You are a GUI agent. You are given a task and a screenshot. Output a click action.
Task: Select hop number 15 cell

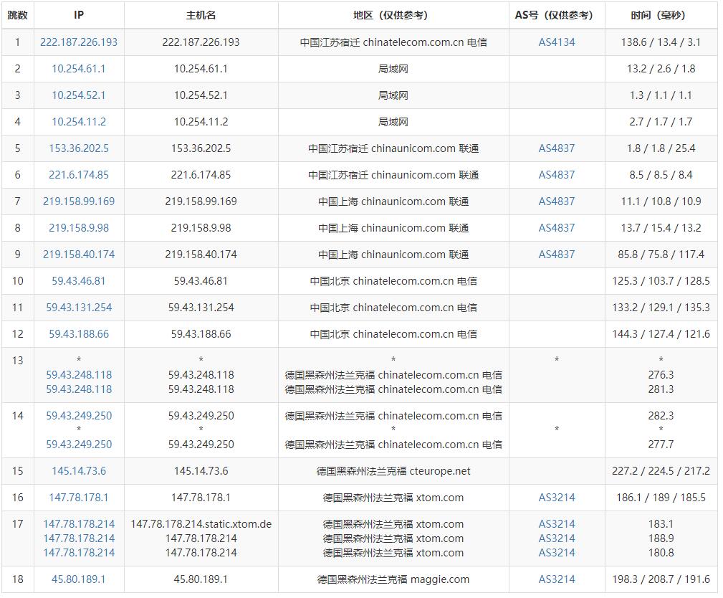tap(17, 471)
